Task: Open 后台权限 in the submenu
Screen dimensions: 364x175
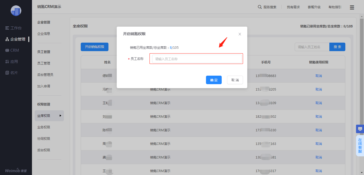Action: (x=44, y=150)
